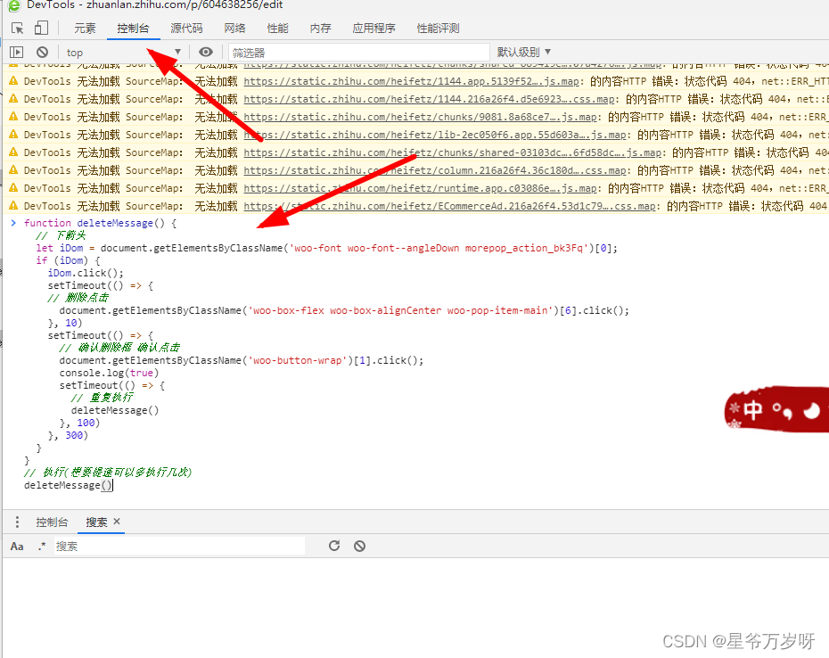Open the 默认级别 log level dropdown
The width and height of the screenshot is (829, 658).
click(523, 52)
